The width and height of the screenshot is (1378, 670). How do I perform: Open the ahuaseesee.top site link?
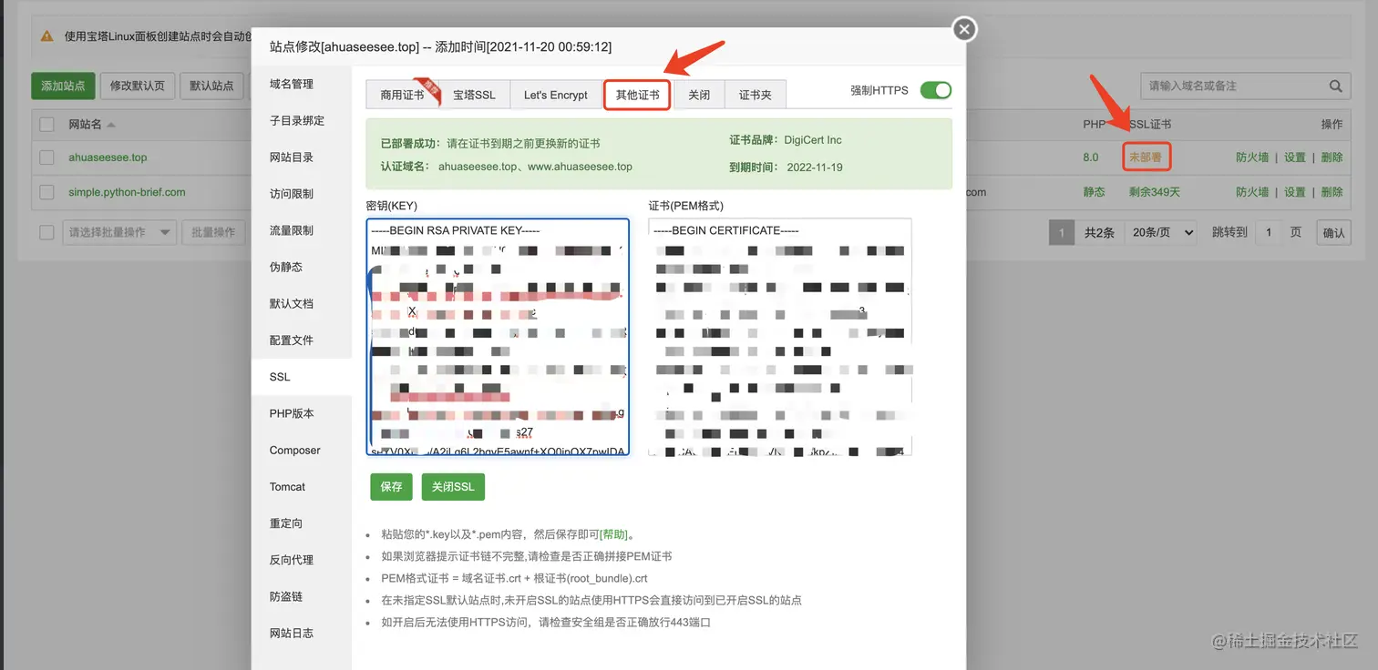point(108,157)
